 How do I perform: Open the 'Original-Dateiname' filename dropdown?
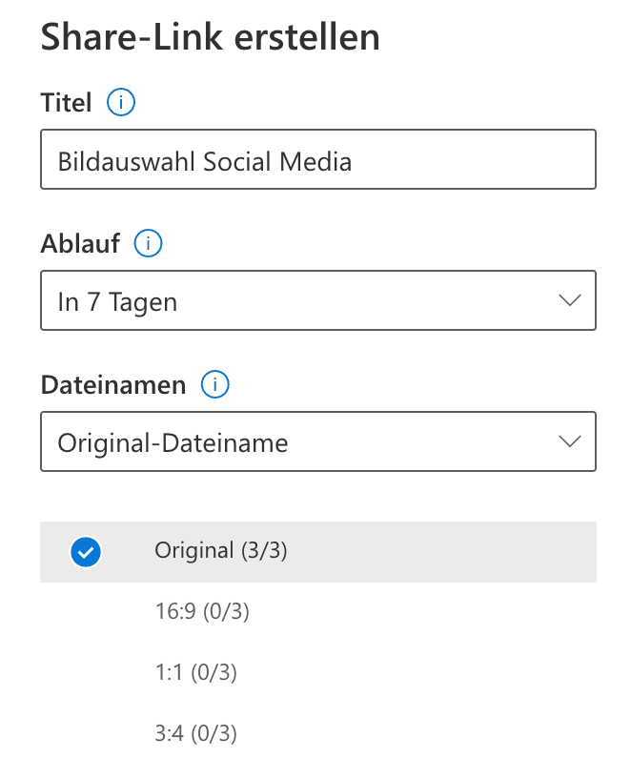pos(317,441)
